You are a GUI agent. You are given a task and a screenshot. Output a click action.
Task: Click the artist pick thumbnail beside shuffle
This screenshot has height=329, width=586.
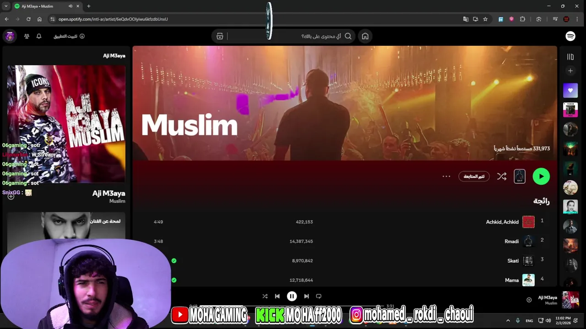pyautogui.click(x=520, y=176)
